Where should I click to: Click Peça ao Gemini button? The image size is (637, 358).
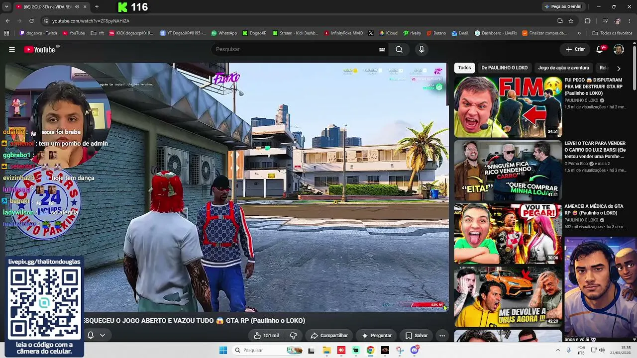[x=563, y=7]
